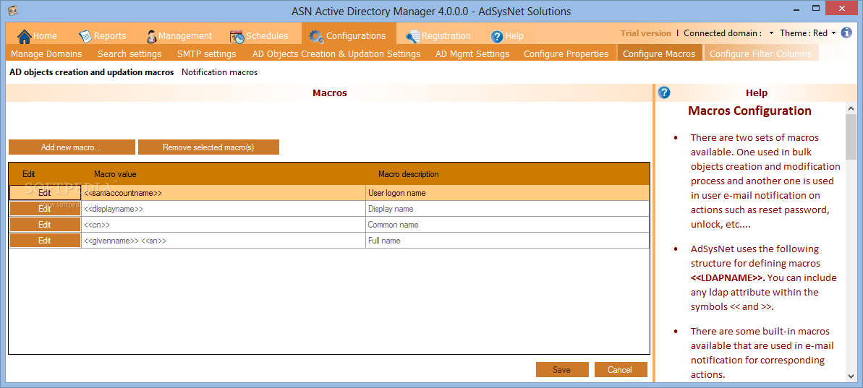The image size is (863, 388).
Task: Click the Trial version label
Action: pyautogui.click(x=645, y=33)
